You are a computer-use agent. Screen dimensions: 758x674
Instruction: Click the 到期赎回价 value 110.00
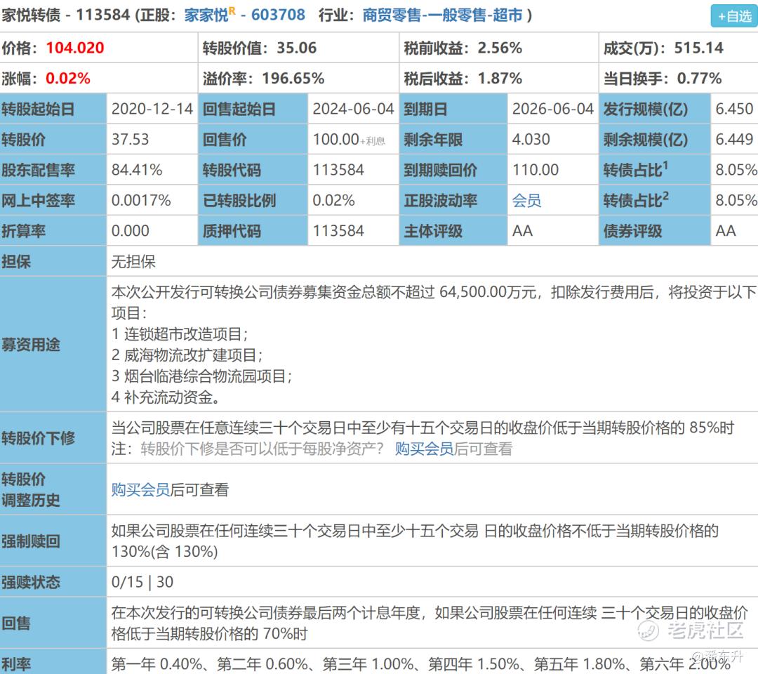pyautogui.click(x=535, y=170)
